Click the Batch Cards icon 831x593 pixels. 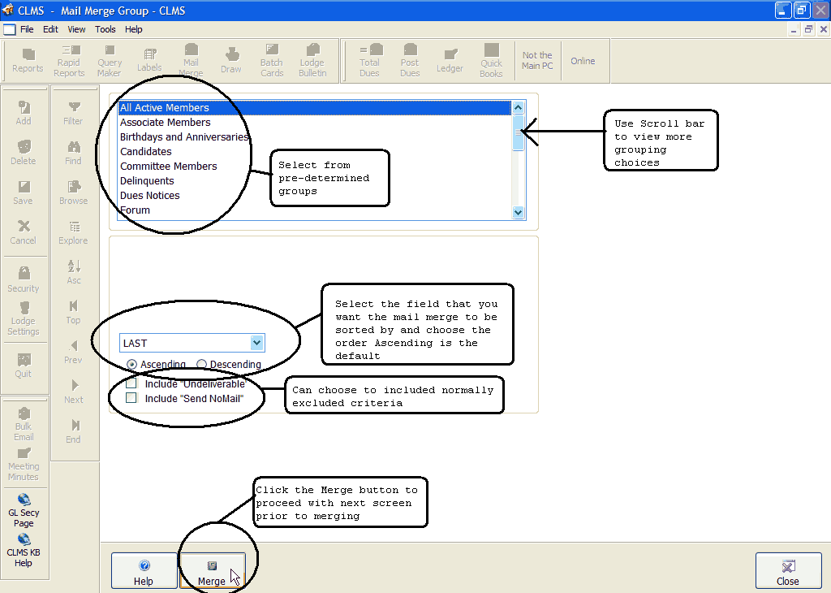tap(272, 61)
